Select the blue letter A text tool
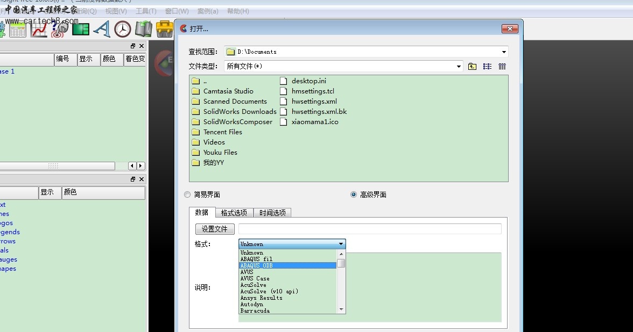The height and width of the screenshot is (332, 633). tap(102, 29)
